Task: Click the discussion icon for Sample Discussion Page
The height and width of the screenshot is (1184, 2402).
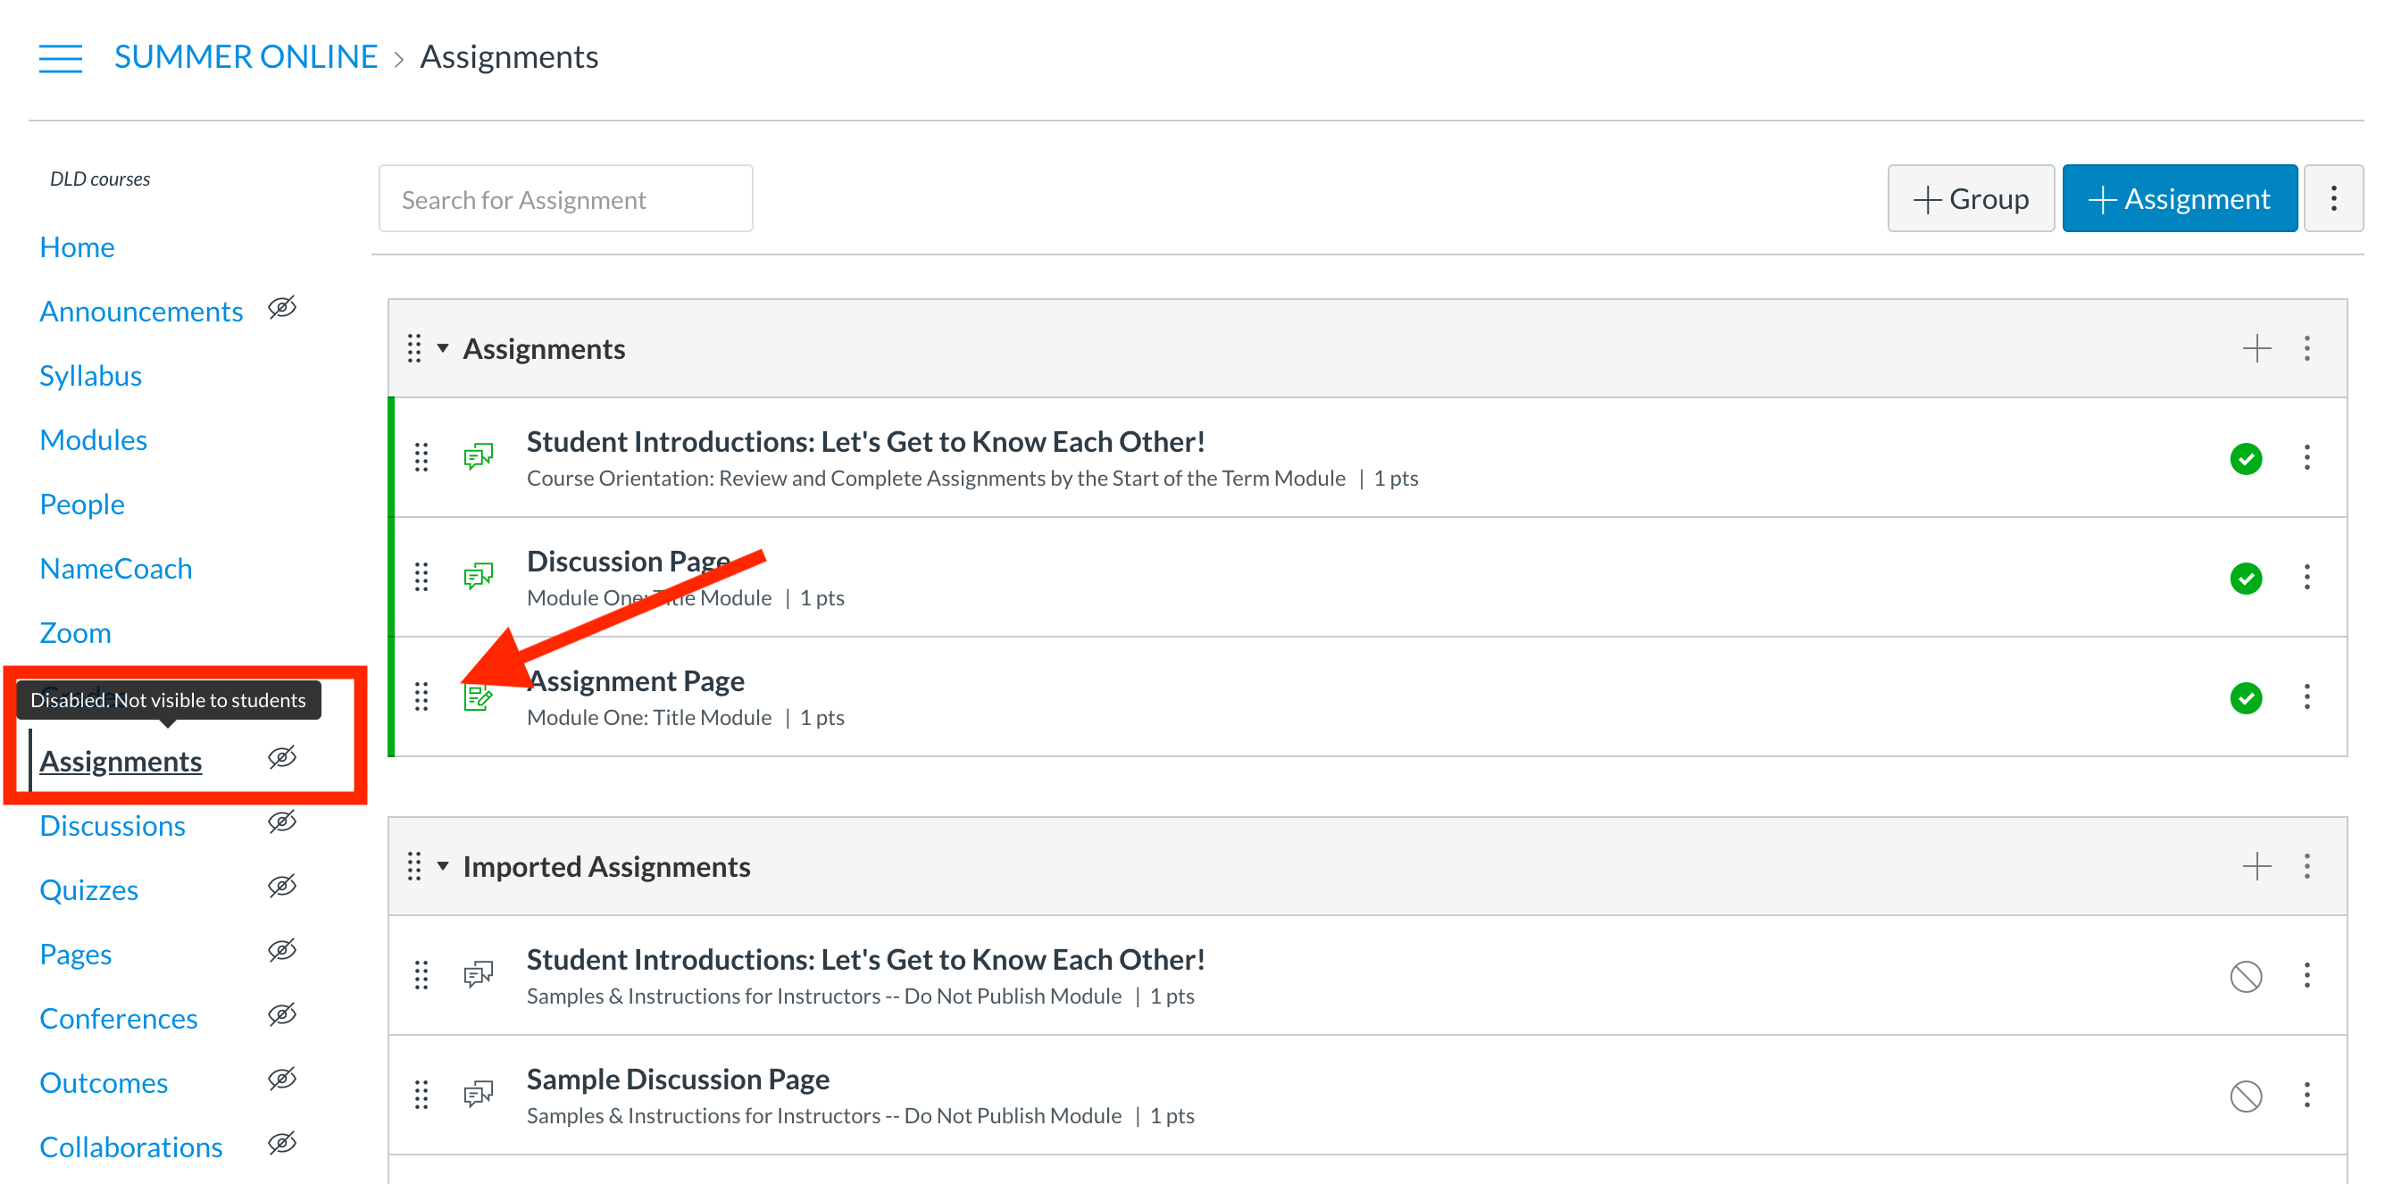Action: (x=478, y=1094)
